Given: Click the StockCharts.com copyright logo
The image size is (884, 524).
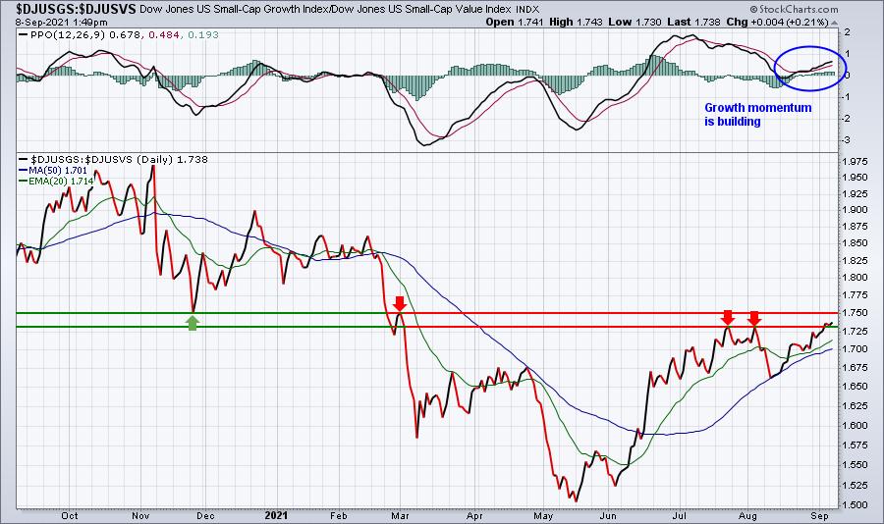Looking at the screenshot, I should tap(794, 9).
